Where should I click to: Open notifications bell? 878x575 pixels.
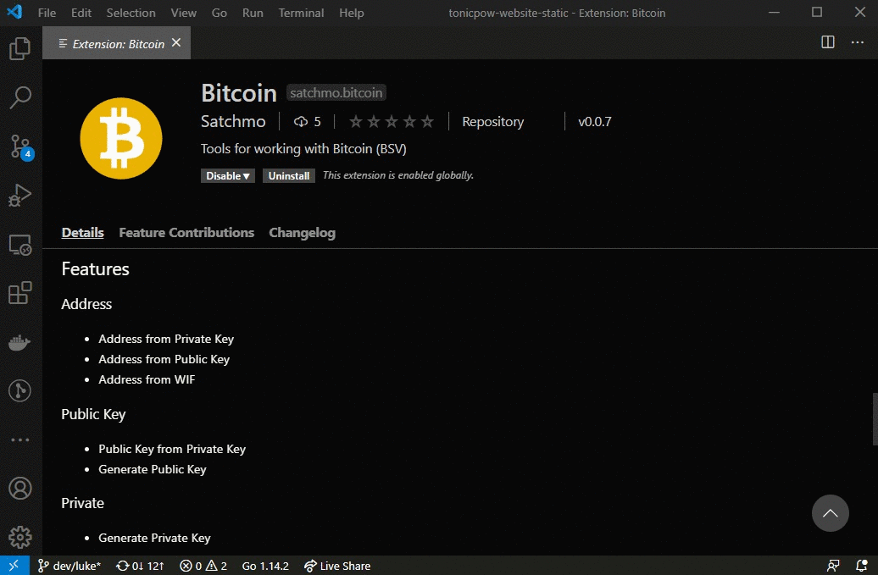862,566
